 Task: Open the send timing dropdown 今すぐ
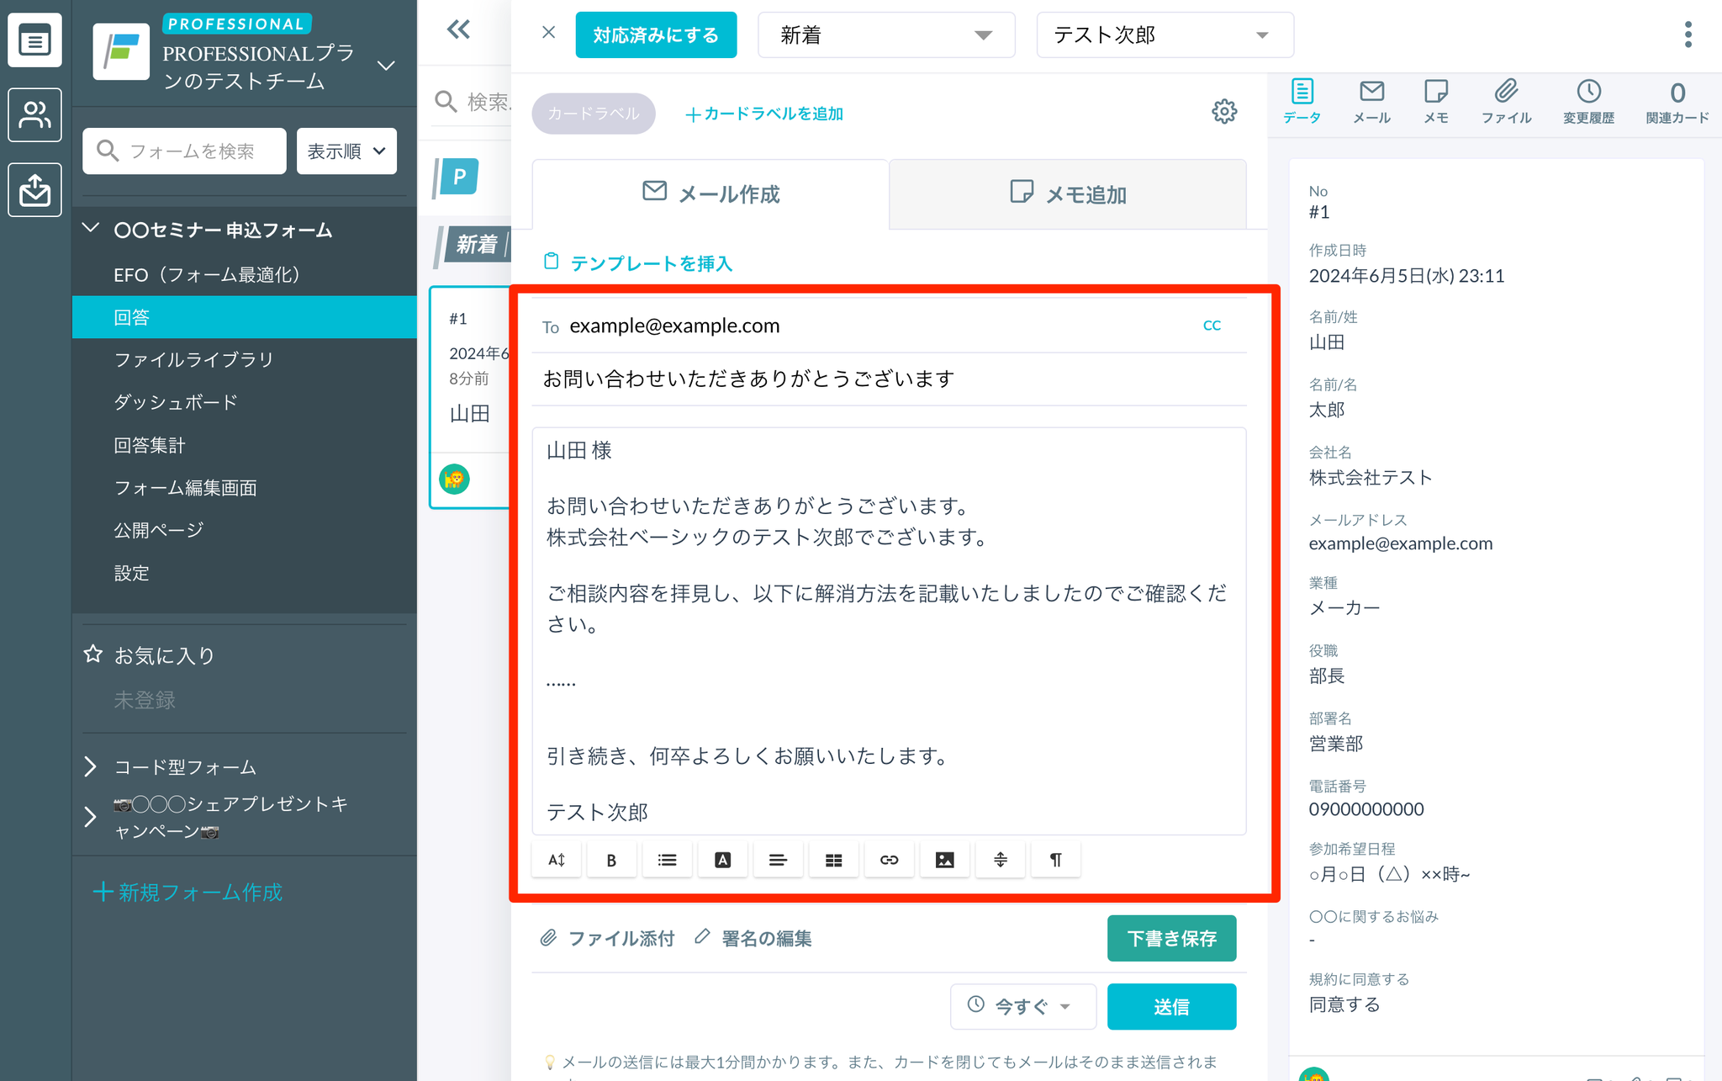coord(1022,1006)
